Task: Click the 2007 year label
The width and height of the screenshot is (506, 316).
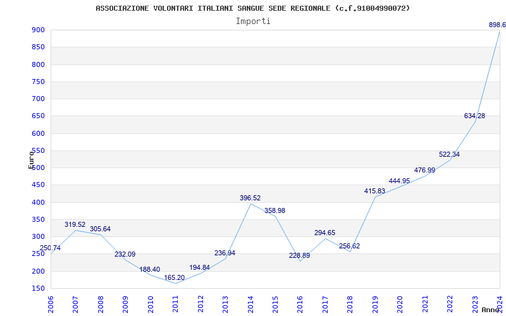Action: pos(75,305)
